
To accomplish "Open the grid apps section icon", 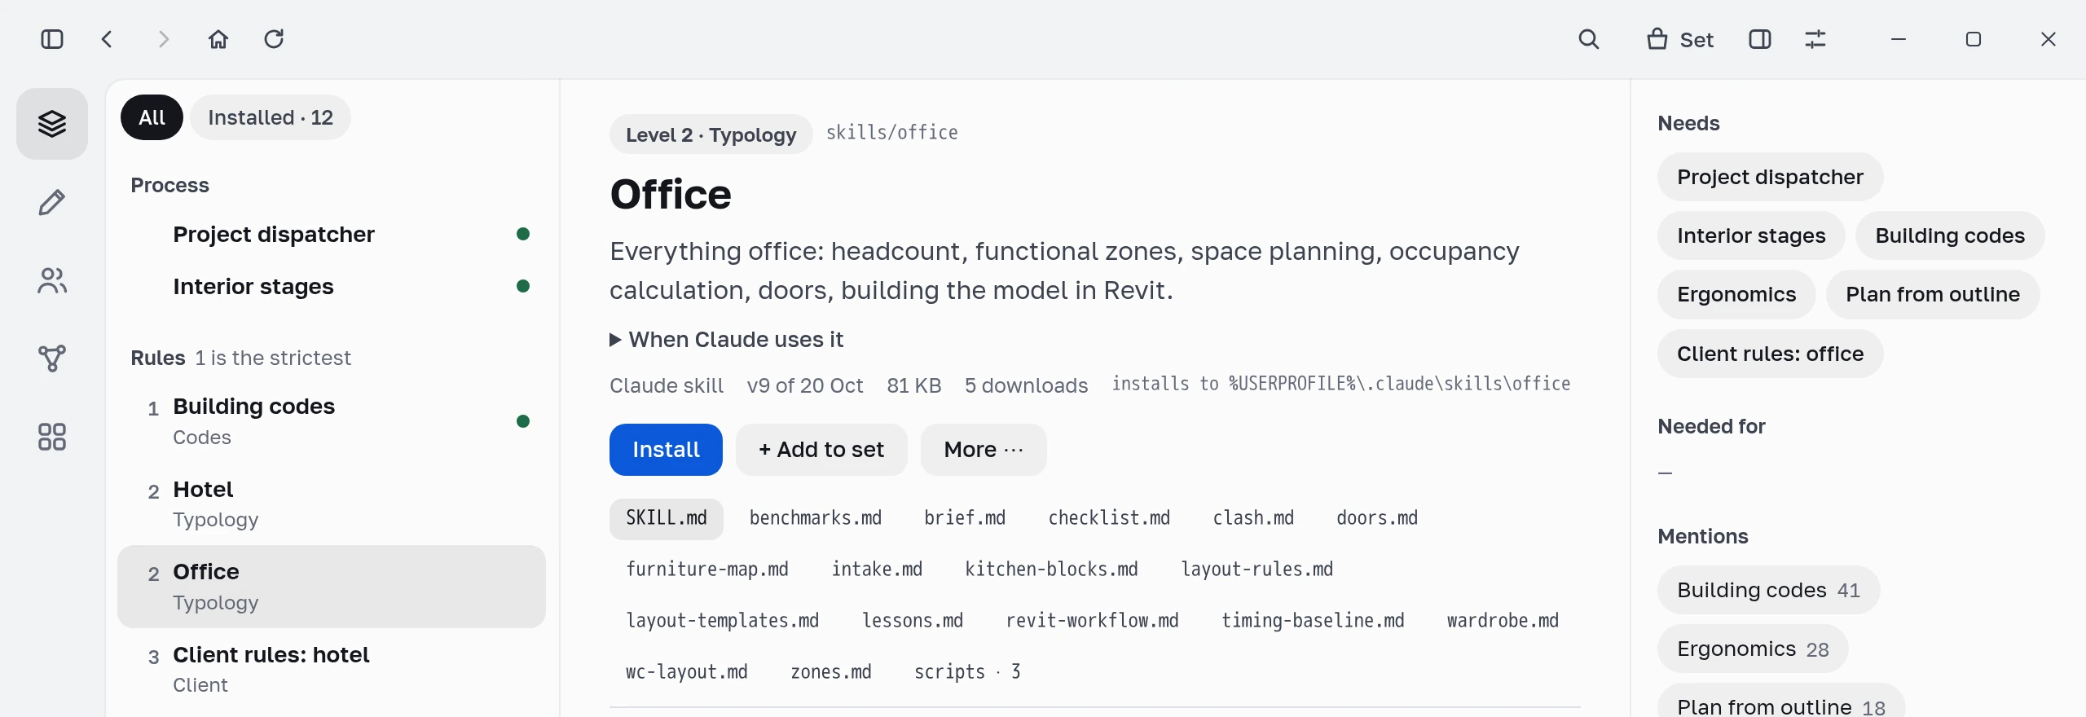I will coord(52,437).
